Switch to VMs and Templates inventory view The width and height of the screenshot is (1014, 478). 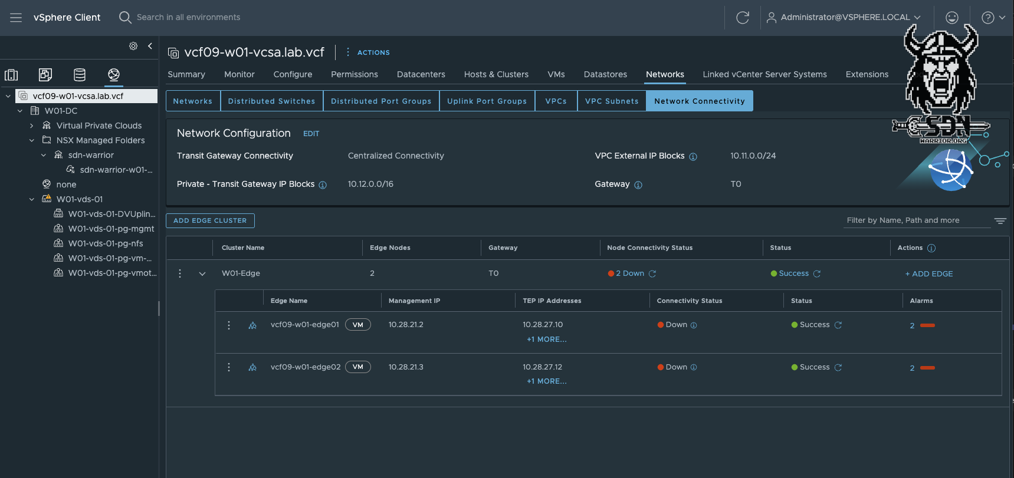[45, 75]
